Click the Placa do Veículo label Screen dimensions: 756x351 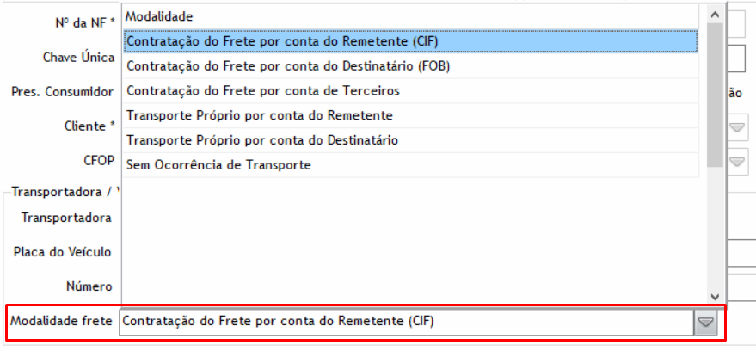pos(62,252)
